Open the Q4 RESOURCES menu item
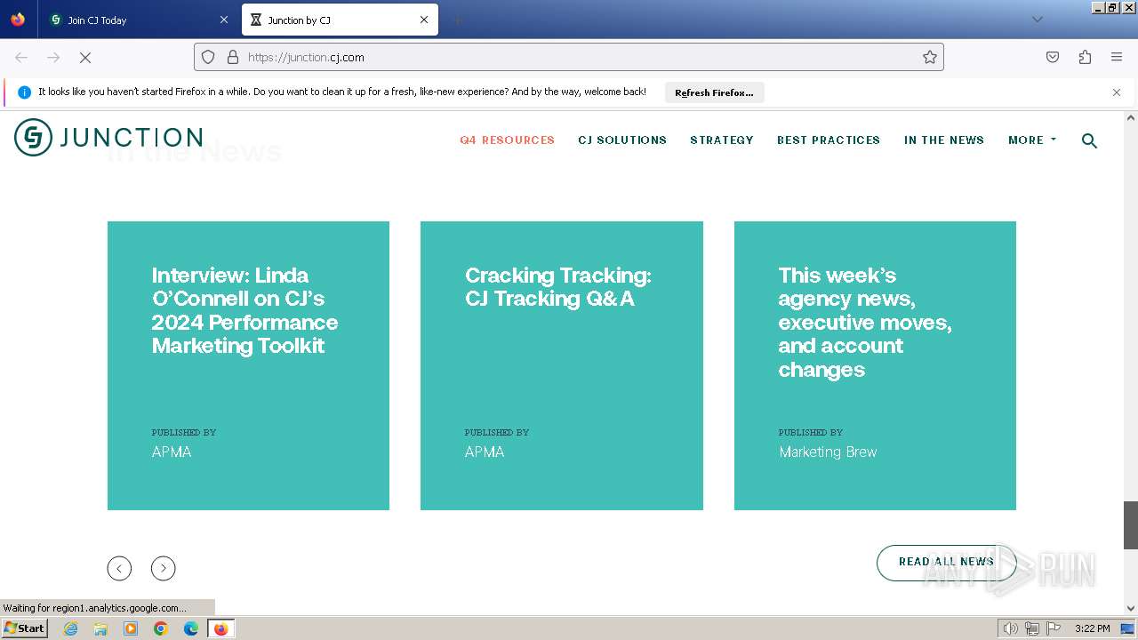The width and height of the screenshot is (1138, 640). pyautogui.click(x=507, y=140)
